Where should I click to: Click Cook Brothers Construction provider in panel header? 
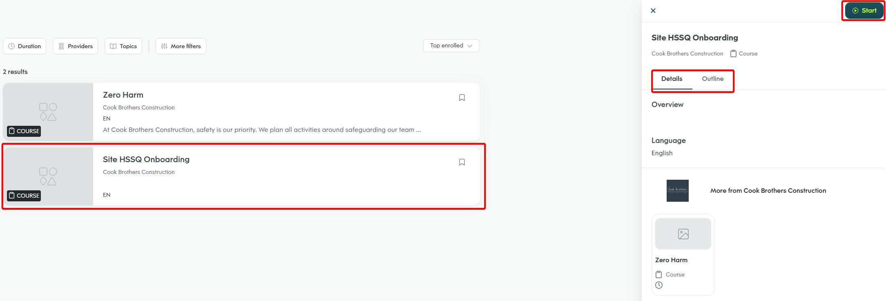tap(687, 54)
